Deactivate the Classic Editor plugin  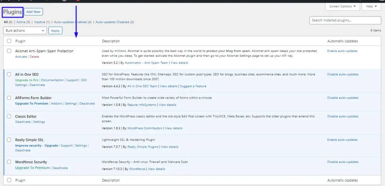pyautogui.click(x=23, y=122)
